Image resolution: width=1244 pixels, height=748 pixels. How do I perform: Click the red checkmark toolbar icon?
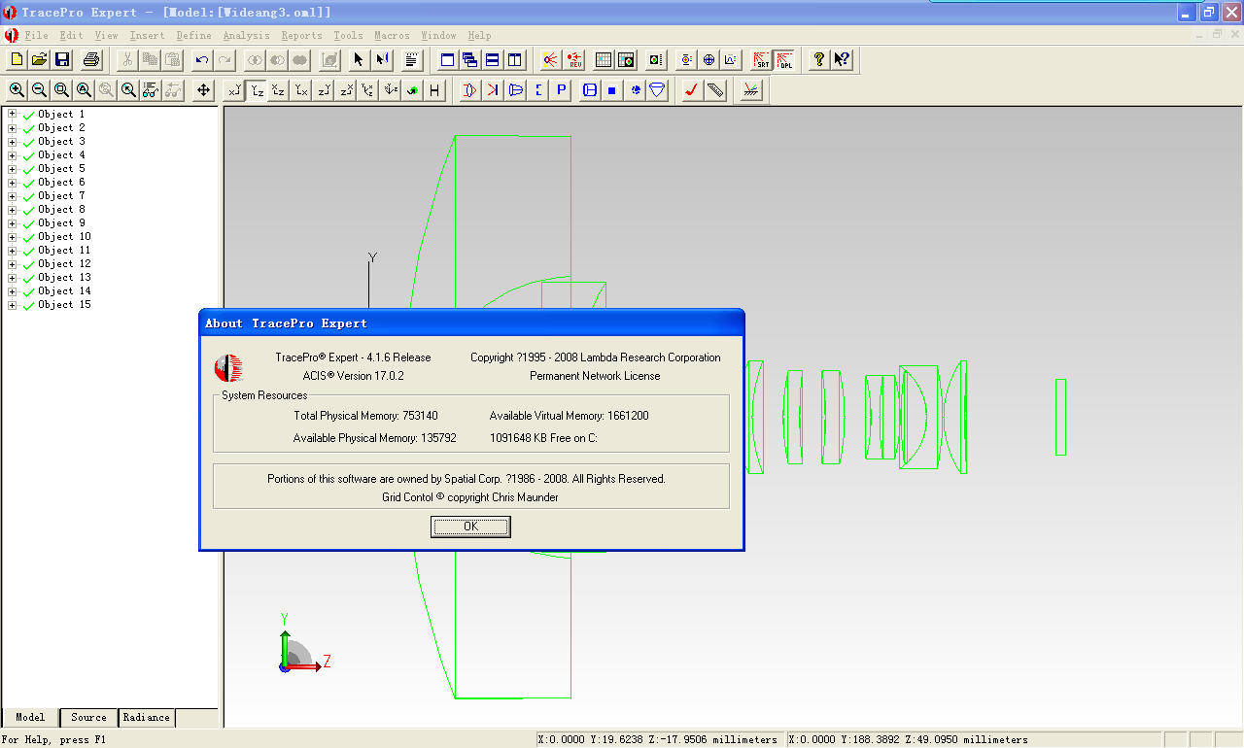tap(692, 89)
